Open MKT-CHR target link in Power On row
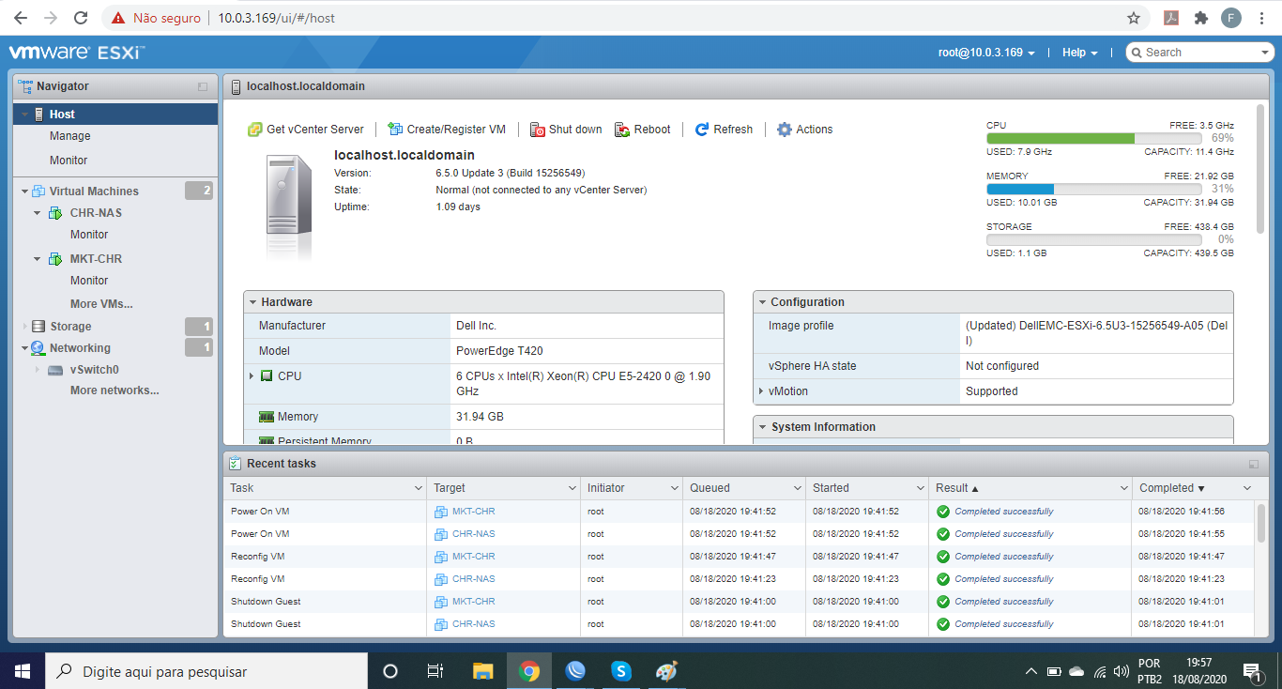The width and height of the screenshot is (1282, 689). pos(473,512)
